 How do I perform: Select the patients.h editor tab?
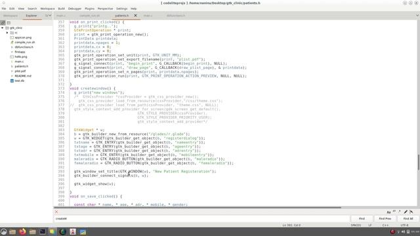[x=122, y=16]
